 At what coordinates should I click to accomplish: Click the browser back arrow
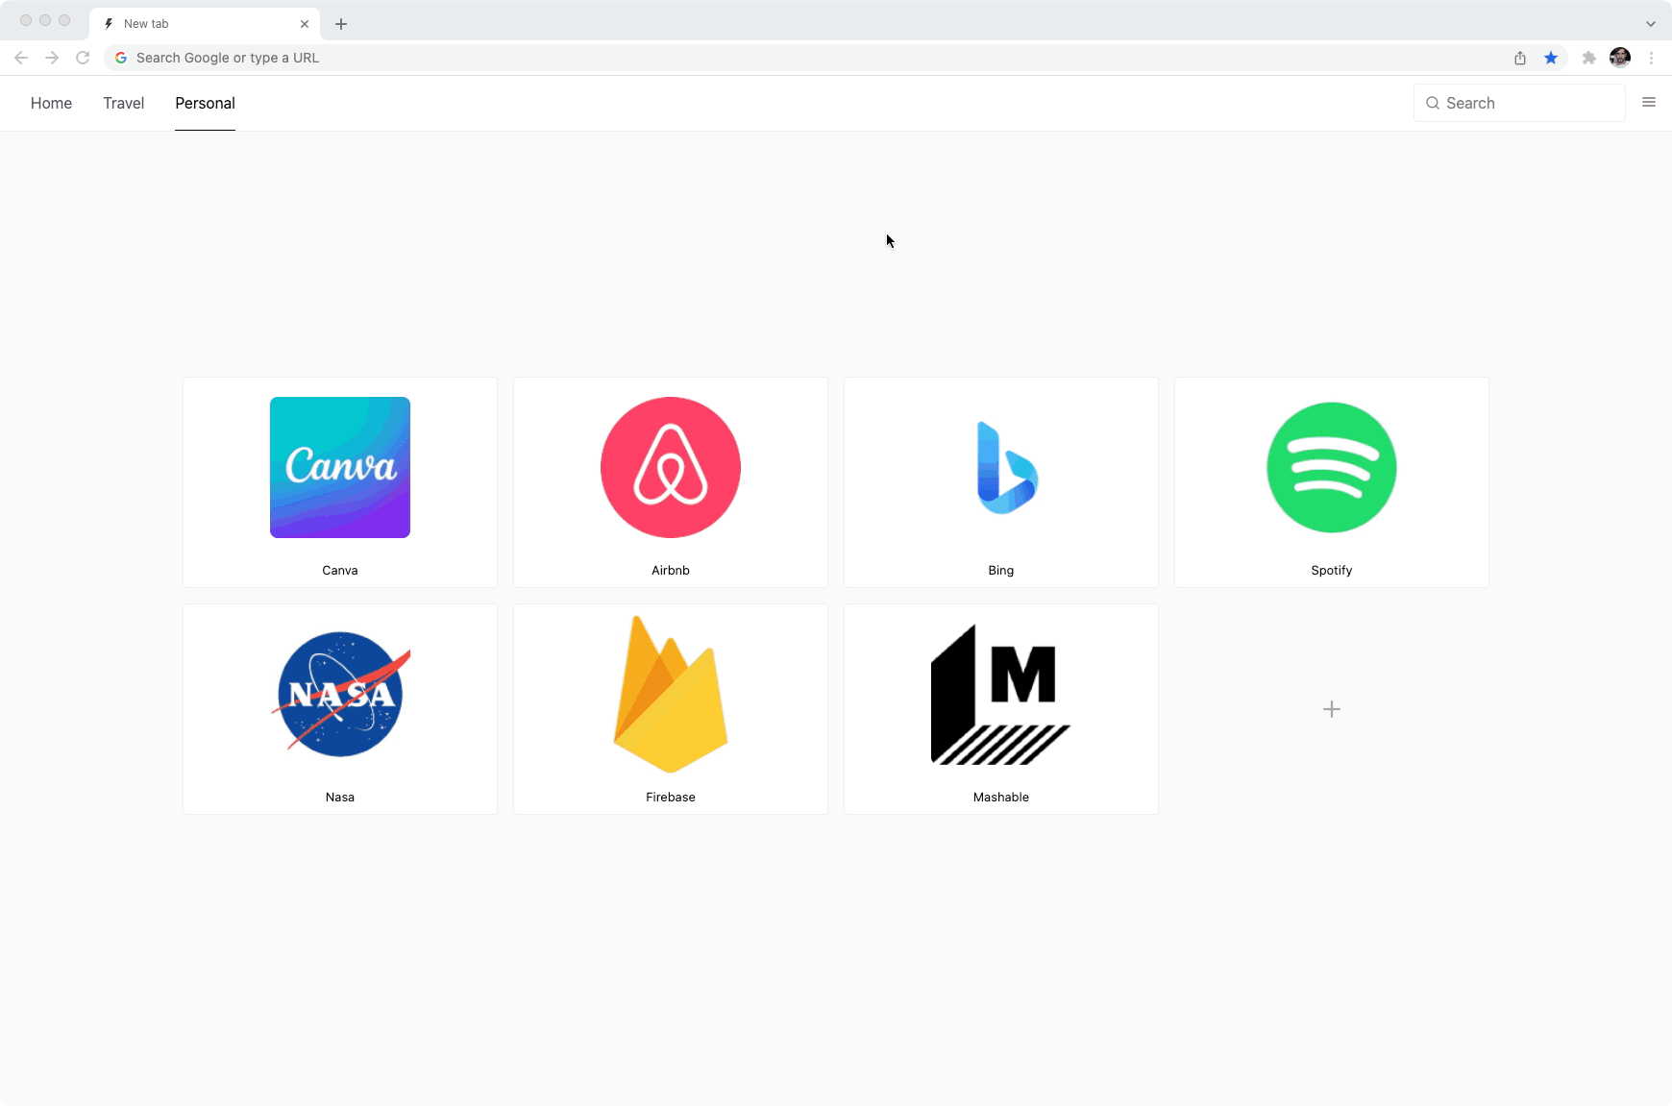point(21,58)
